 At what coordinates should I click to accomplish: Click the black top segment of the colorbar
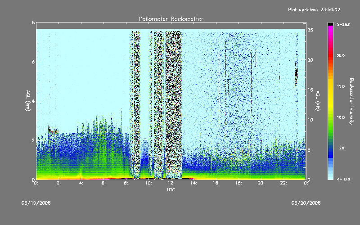330,24
